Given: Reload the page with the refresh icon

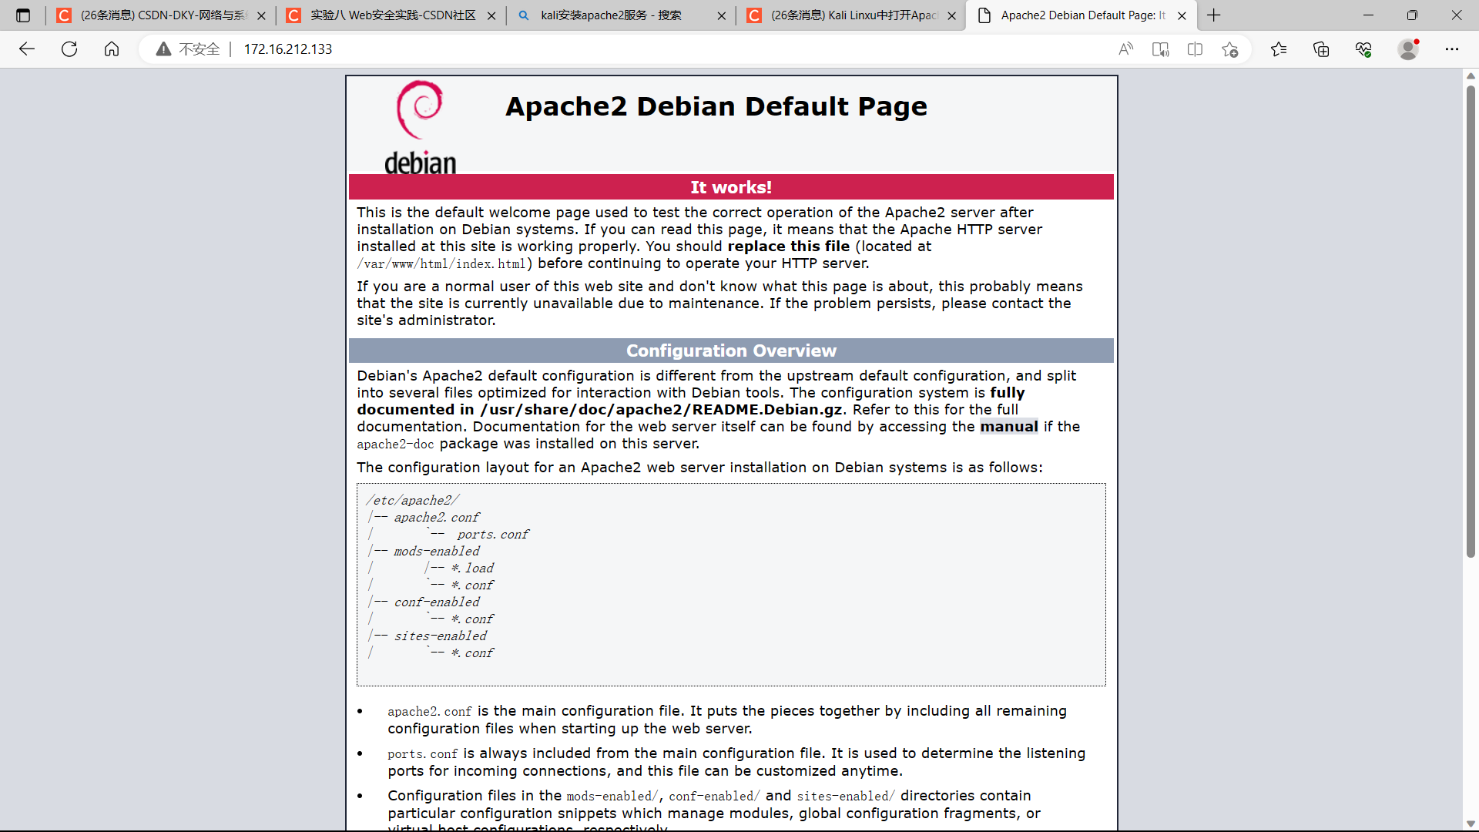Looking at the screenshot, I should pos(69,49).
